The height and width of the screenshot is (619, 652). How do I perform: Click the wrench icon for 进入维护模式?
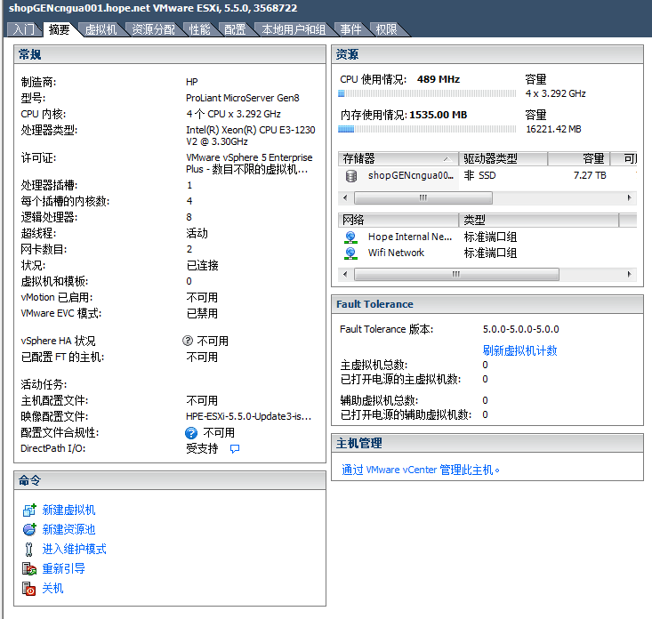point(28,549)
